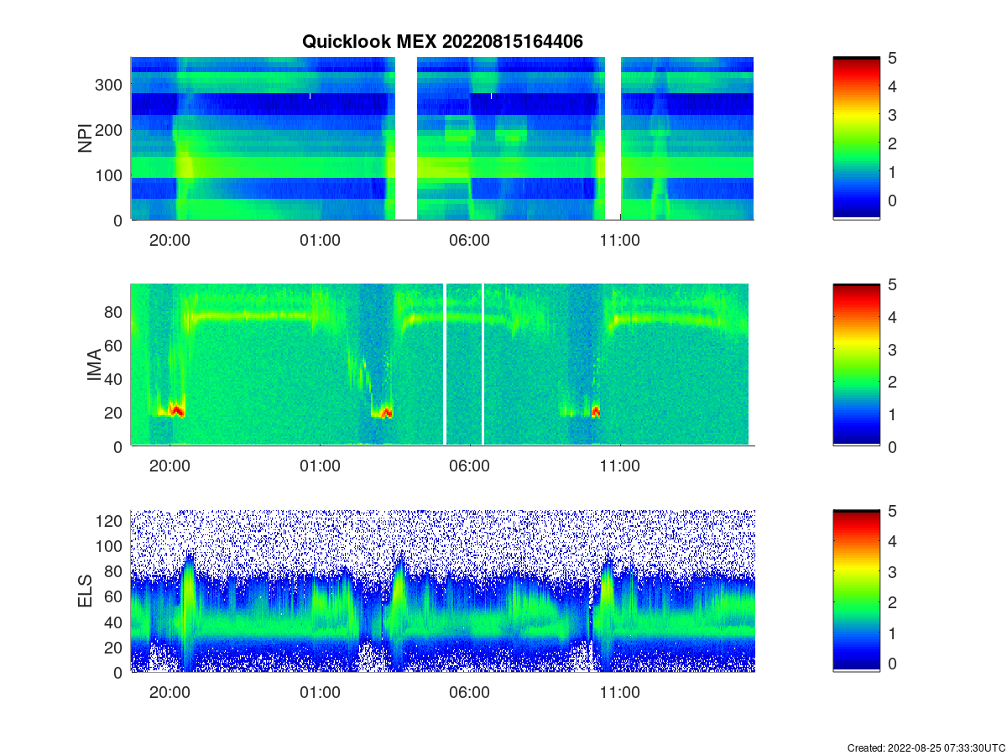Click the 120 tick on the ELS axis

tap(111, 521)
